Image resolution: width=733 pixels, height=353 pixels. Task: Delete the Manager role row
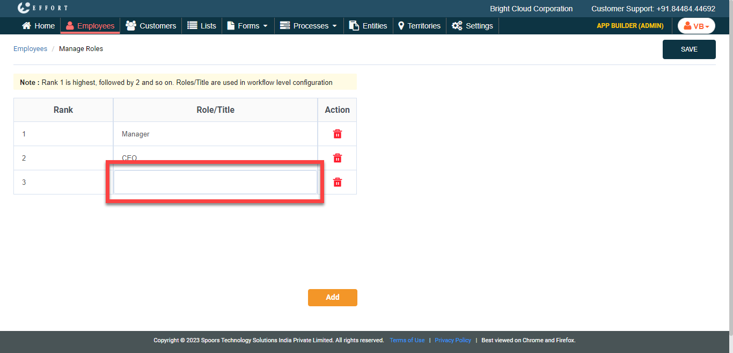(337, 134)
